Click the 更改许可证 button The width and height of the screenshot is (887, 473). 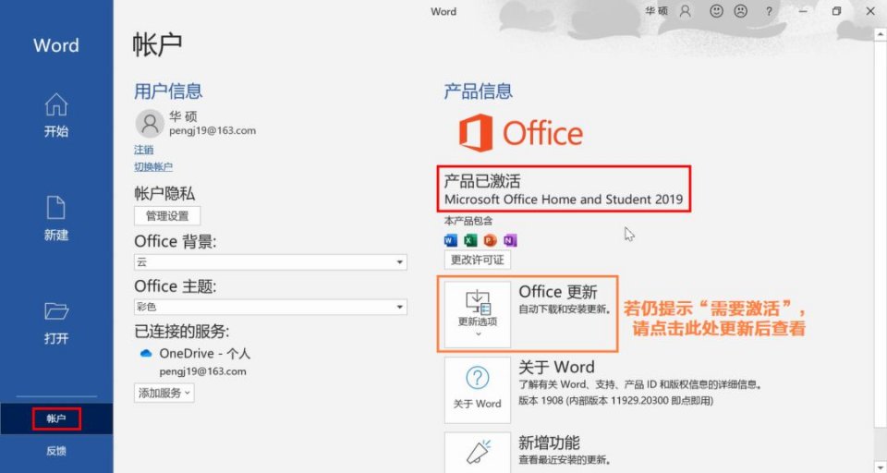tap(478, 260)
